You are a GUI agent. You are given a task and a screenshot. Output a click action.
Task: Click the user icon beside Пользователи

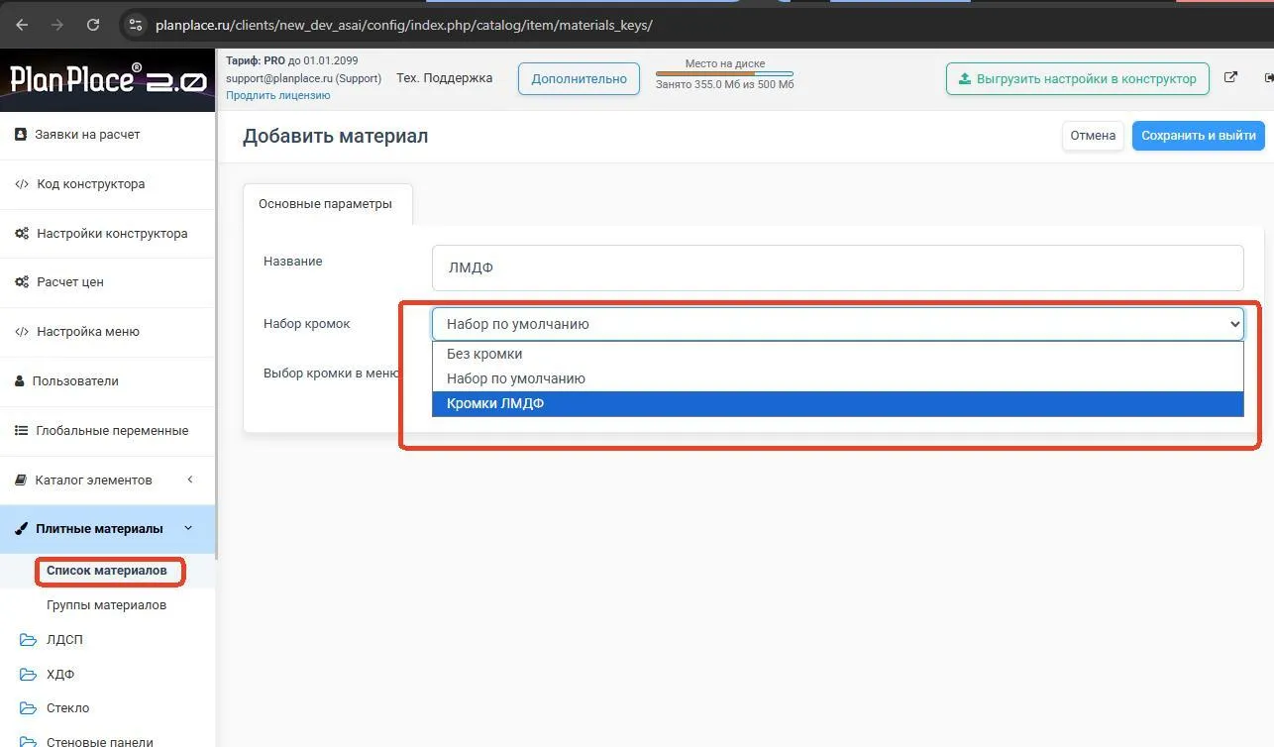point(20,380)
